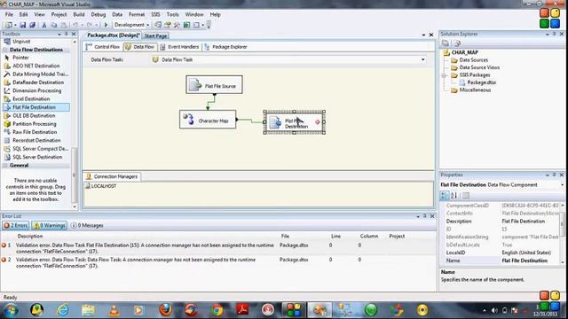Open the SSIS menu
This screenshot has width=568, height=319.
click(x=156, y=14)
